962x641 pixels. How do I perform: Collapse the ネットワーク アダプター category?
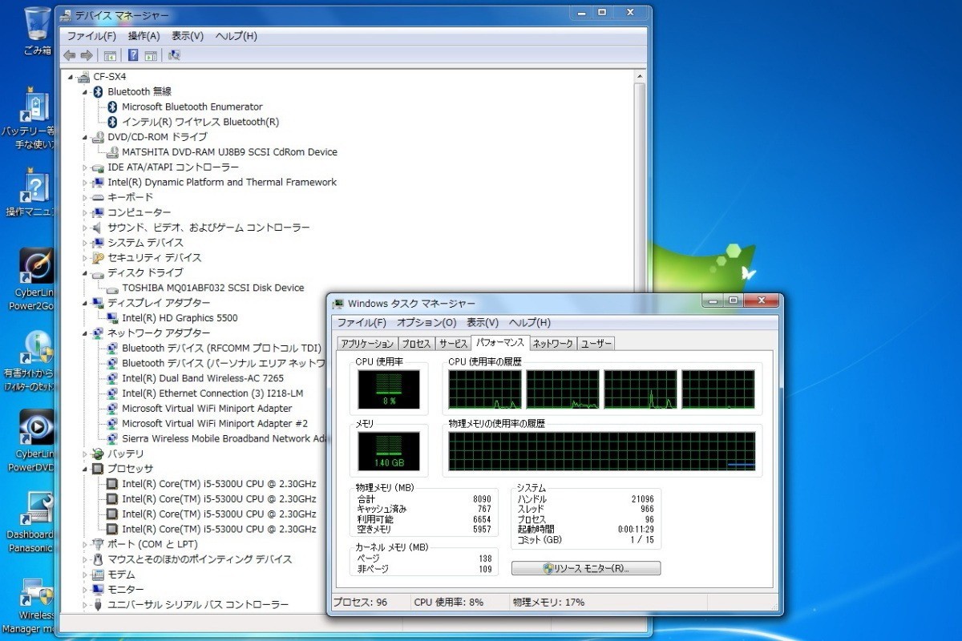click(x=86, y=333)
